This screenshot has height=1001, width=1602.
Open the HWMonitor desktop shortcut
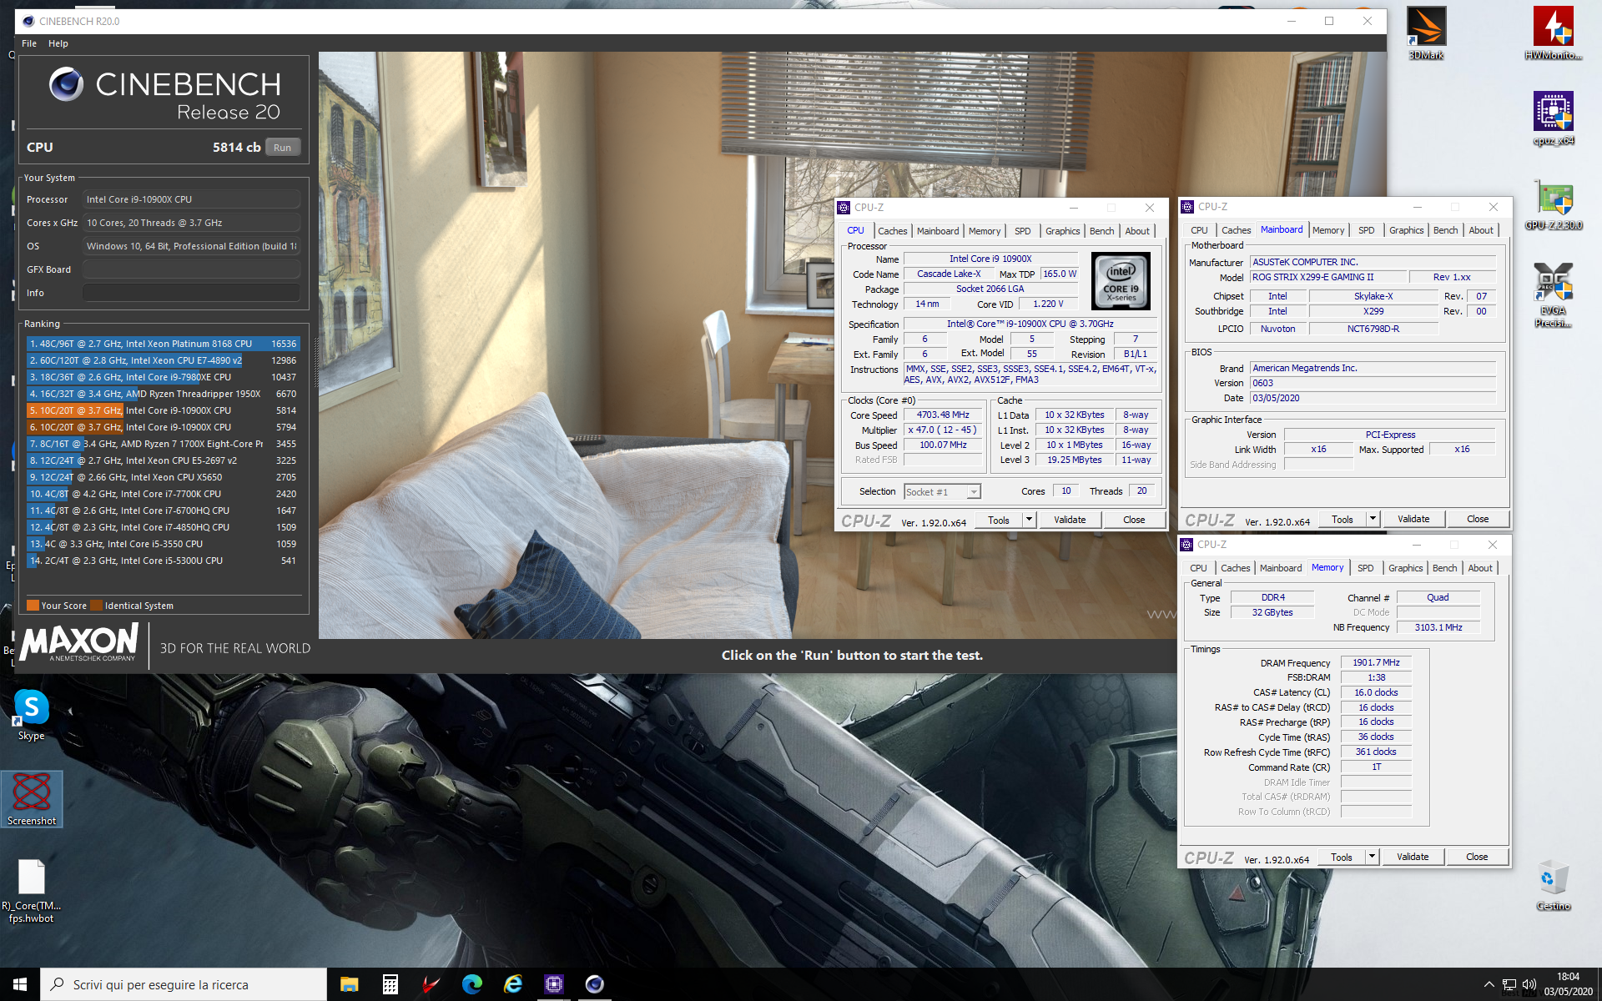[x=1553, y=33]
